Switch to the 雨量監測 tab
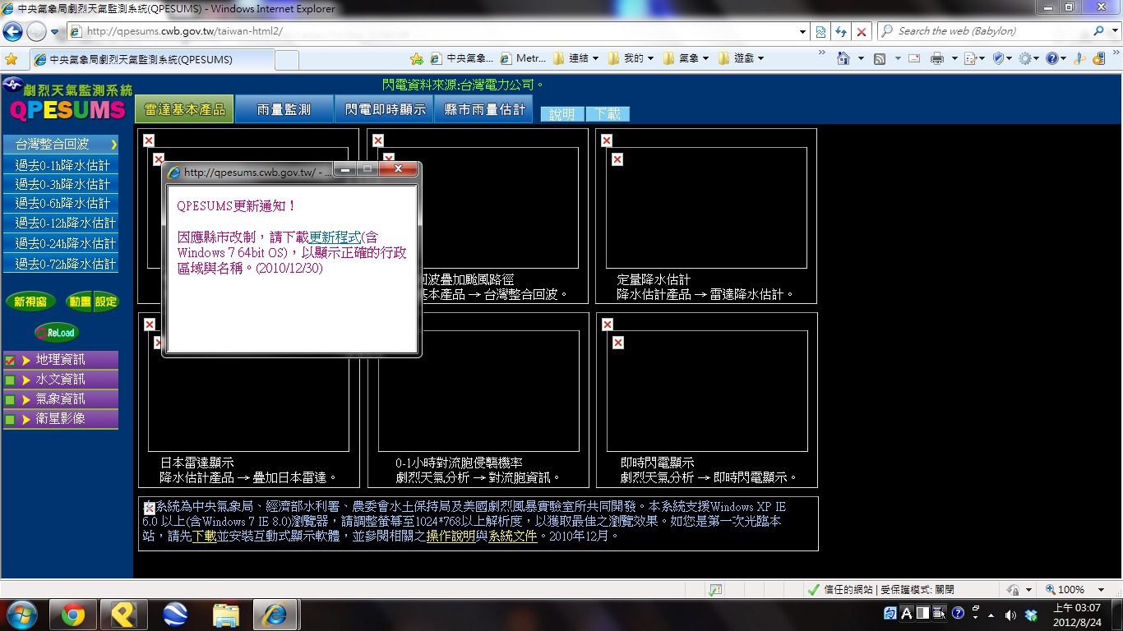The width and height of the screenshot is (1123, 631). pyautogui.click(x=284, y=109)
